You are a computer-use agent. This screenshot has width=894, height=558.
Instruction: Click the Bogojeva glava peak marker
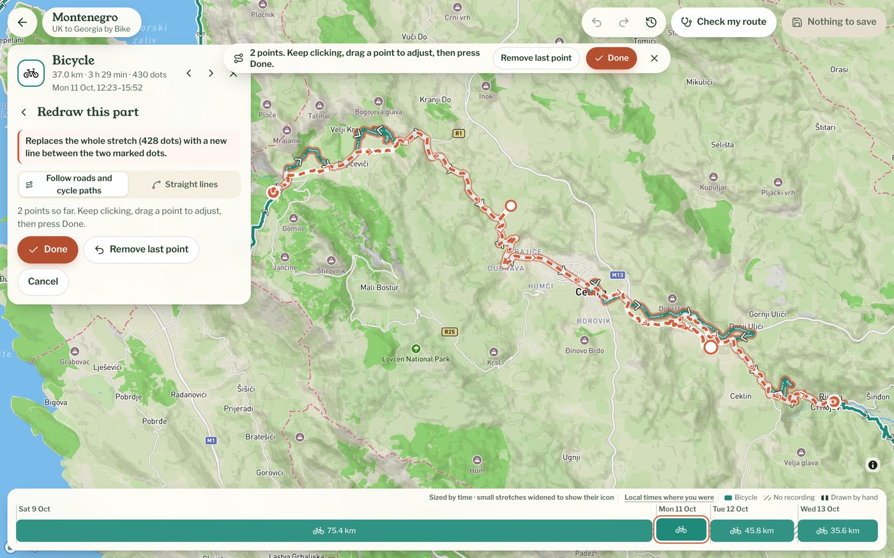click(379, 101)
